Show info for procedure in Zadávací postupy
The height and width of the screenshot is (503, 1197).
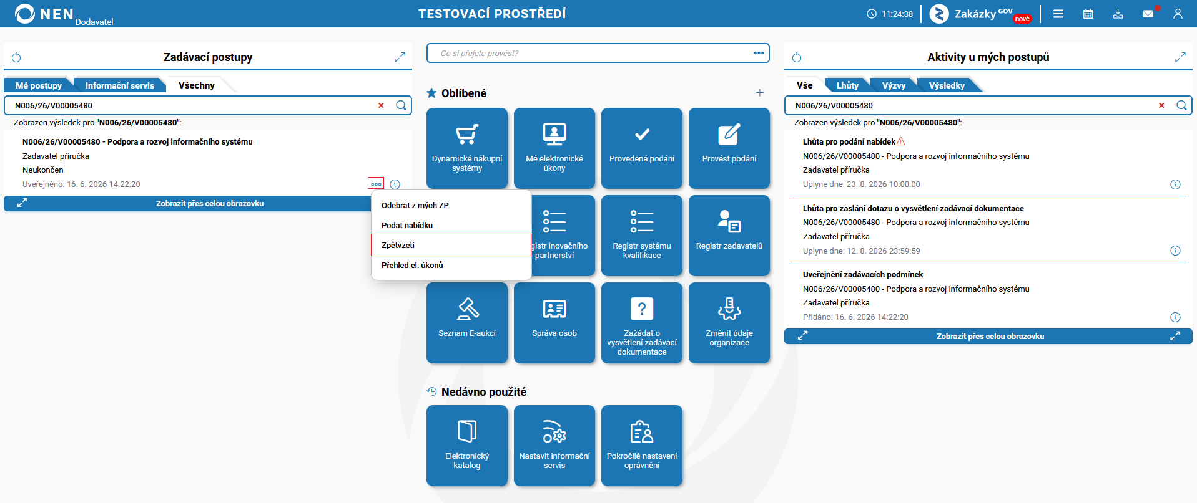click(395, 184)
